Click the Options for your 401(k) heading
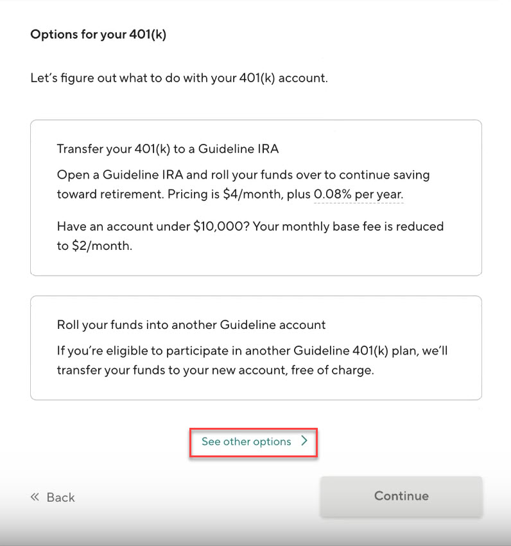Image resolution: width=511 pixels, height=546 pixels. click(98, 35)
